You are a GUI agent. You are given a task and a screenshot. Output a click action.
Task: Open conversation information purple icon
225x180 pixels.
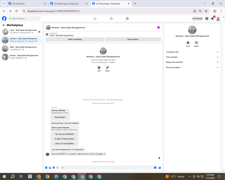(158, 27)
